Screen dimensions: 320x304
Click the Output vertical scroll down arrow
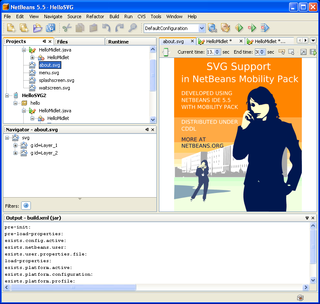click(313, 280)
